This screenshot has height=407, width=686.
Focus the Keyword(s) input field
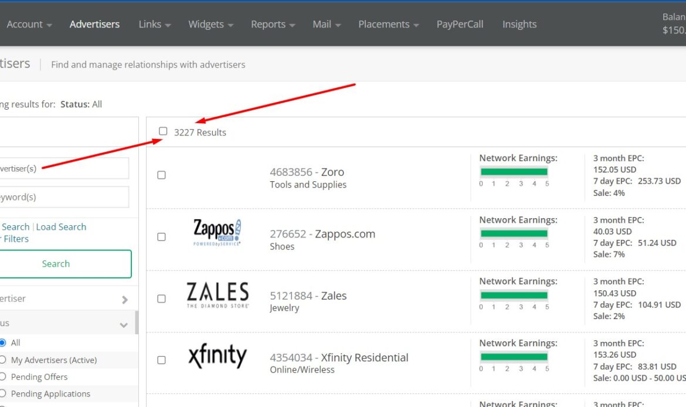(64, 198)
